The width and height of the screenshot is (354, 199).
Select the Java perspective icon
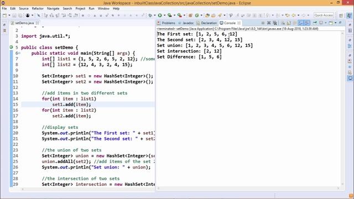349,15
